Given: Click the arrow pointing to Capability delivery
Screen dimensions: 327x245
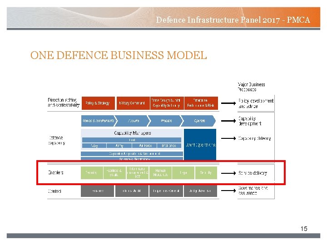Looking at the screenshot, I should pyautogui.click(x=228, y=138).
